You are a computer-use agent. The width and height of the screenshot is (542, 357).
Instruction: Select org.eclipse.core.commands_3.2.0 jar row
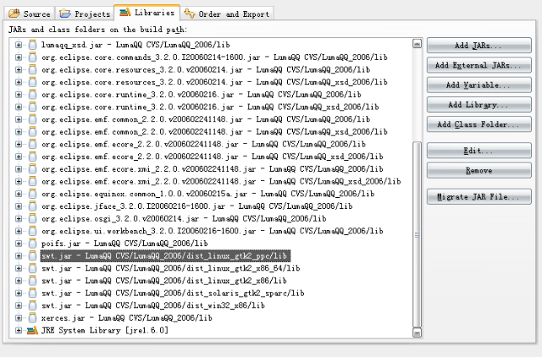(214, 58)
